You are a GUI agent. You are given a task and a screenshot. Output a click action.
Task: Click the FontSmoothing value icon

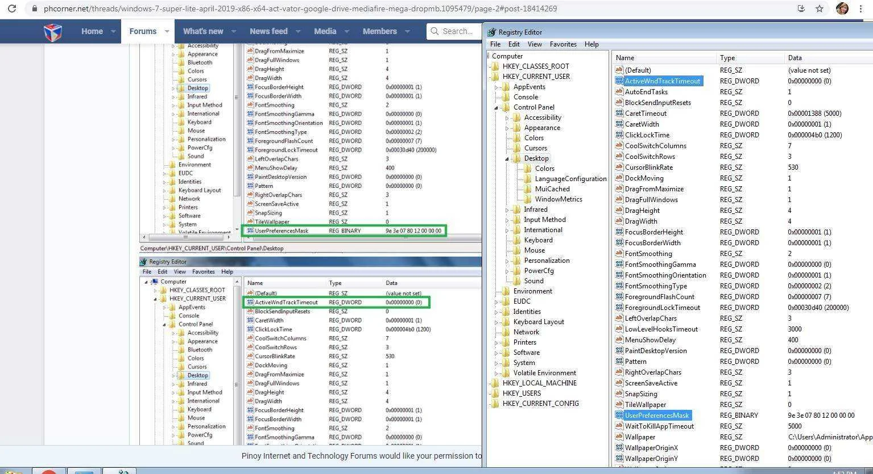(619, 253)
